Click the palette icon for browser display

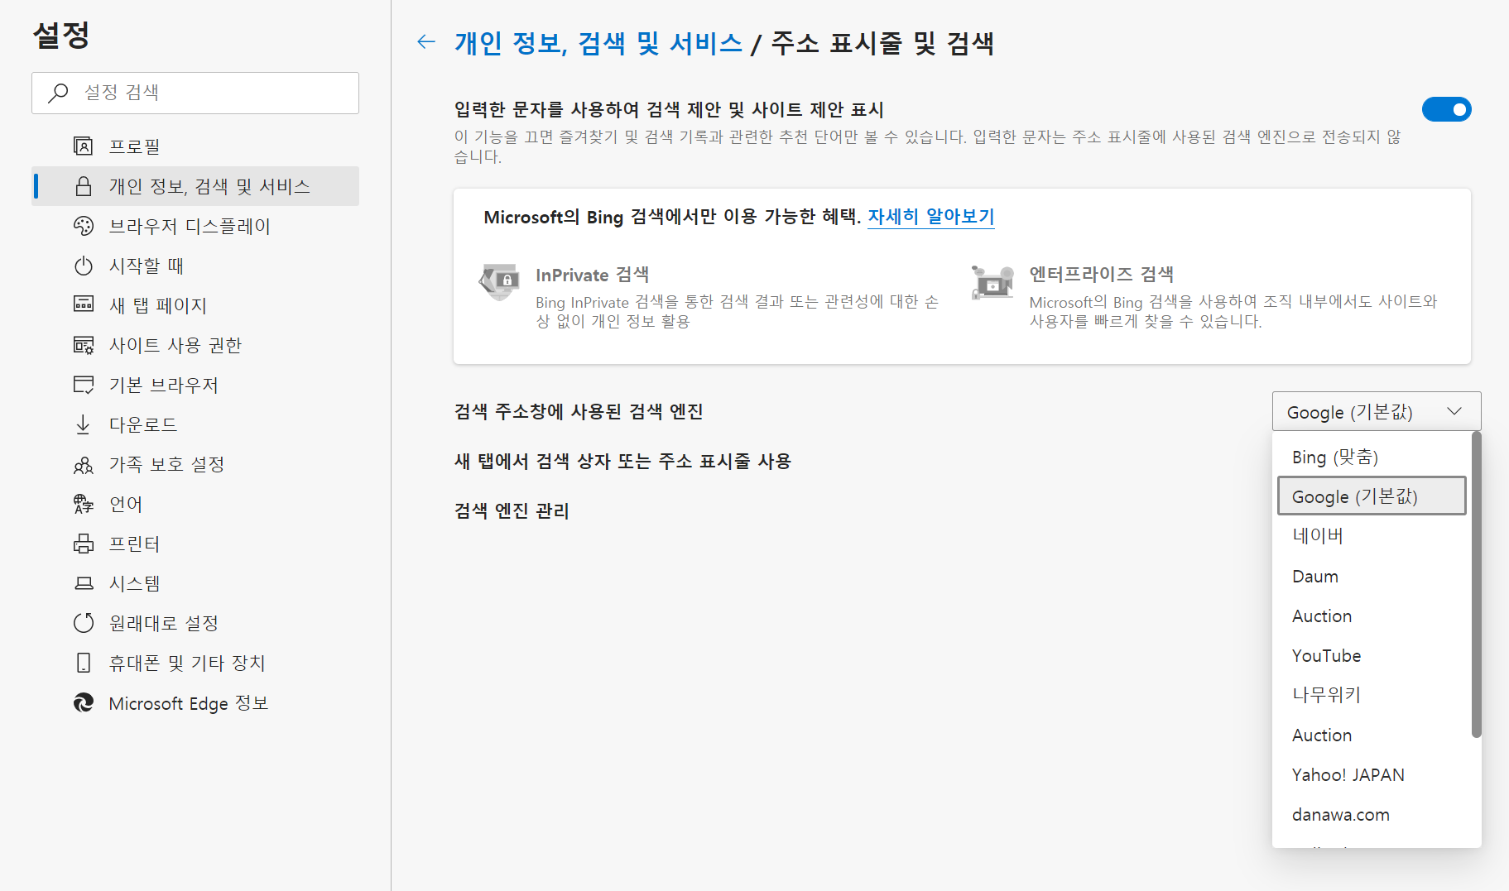tap(84, 226)
